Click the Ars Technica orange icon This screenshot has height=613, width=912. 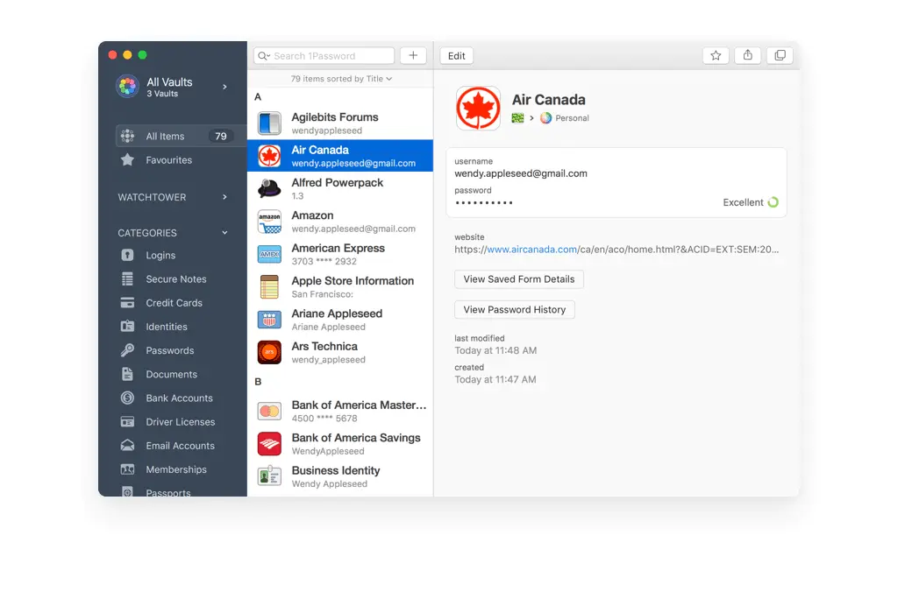[x=269, y=352]
